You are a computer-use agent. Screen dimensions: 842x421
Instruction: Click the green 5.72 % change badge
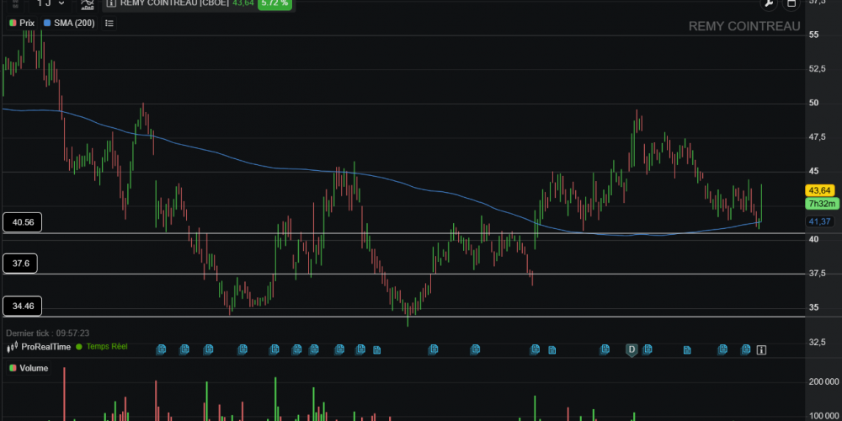275,3
